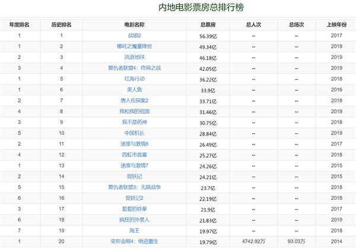The height and width of the screenshot is (251, 356).
Task: Click the 历史排名 column header
Action: click(61, 25)
